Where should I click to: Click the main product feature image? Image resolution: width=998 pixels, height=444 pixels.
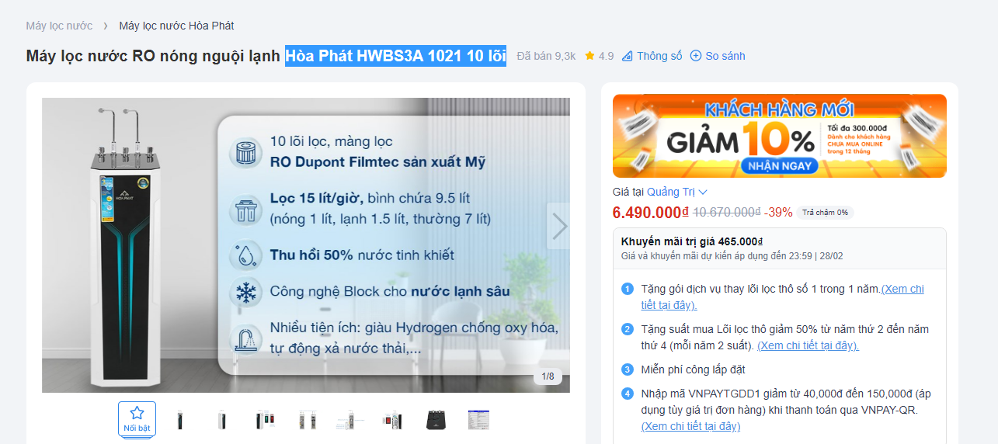coord(306,245)
